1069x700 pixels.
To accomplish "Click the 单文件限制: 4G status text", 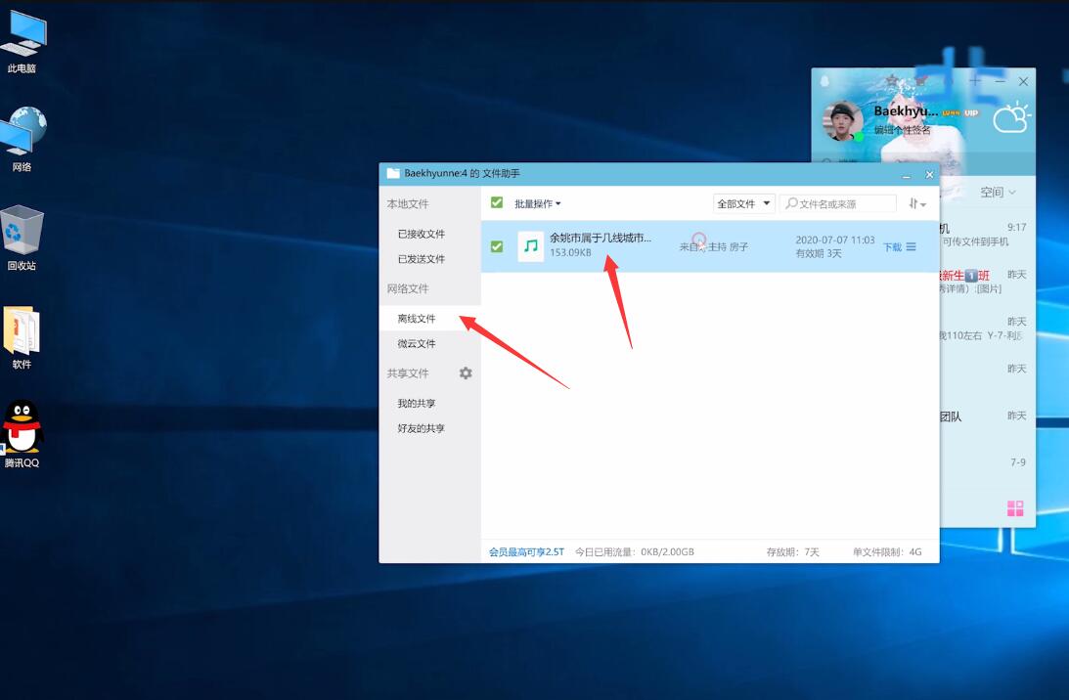I will [x=887, y=552].
